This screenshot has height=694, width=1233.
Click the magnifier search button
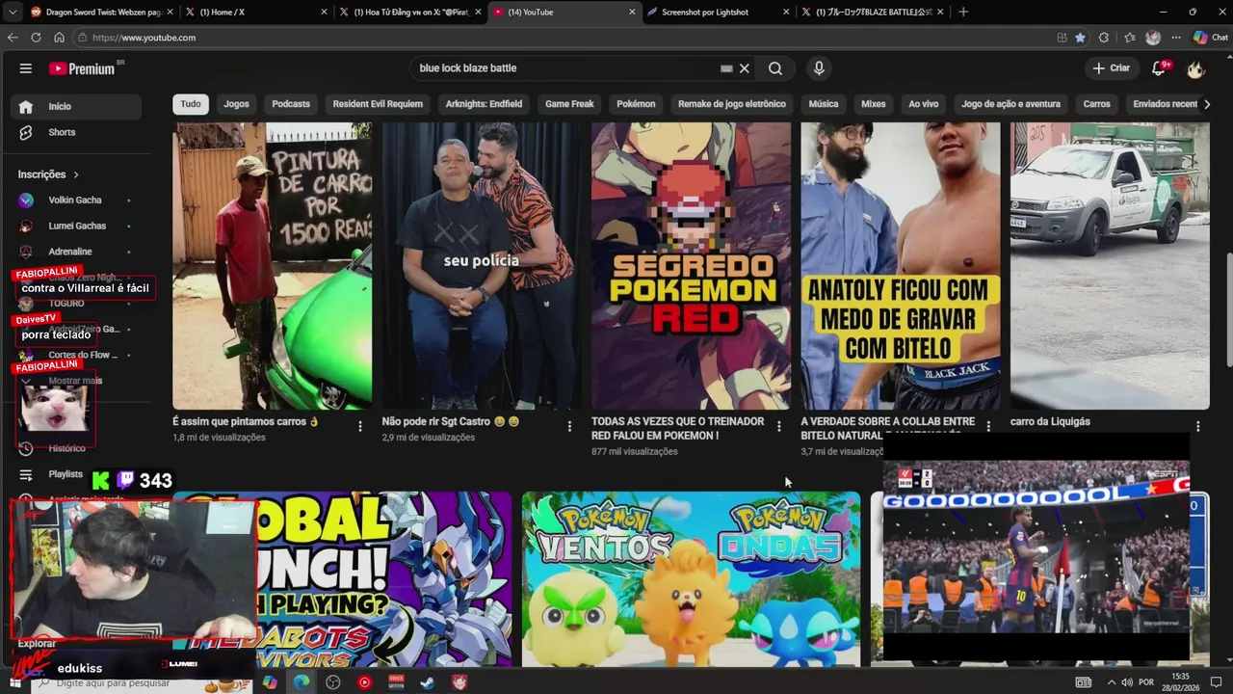tap(775, 68)
